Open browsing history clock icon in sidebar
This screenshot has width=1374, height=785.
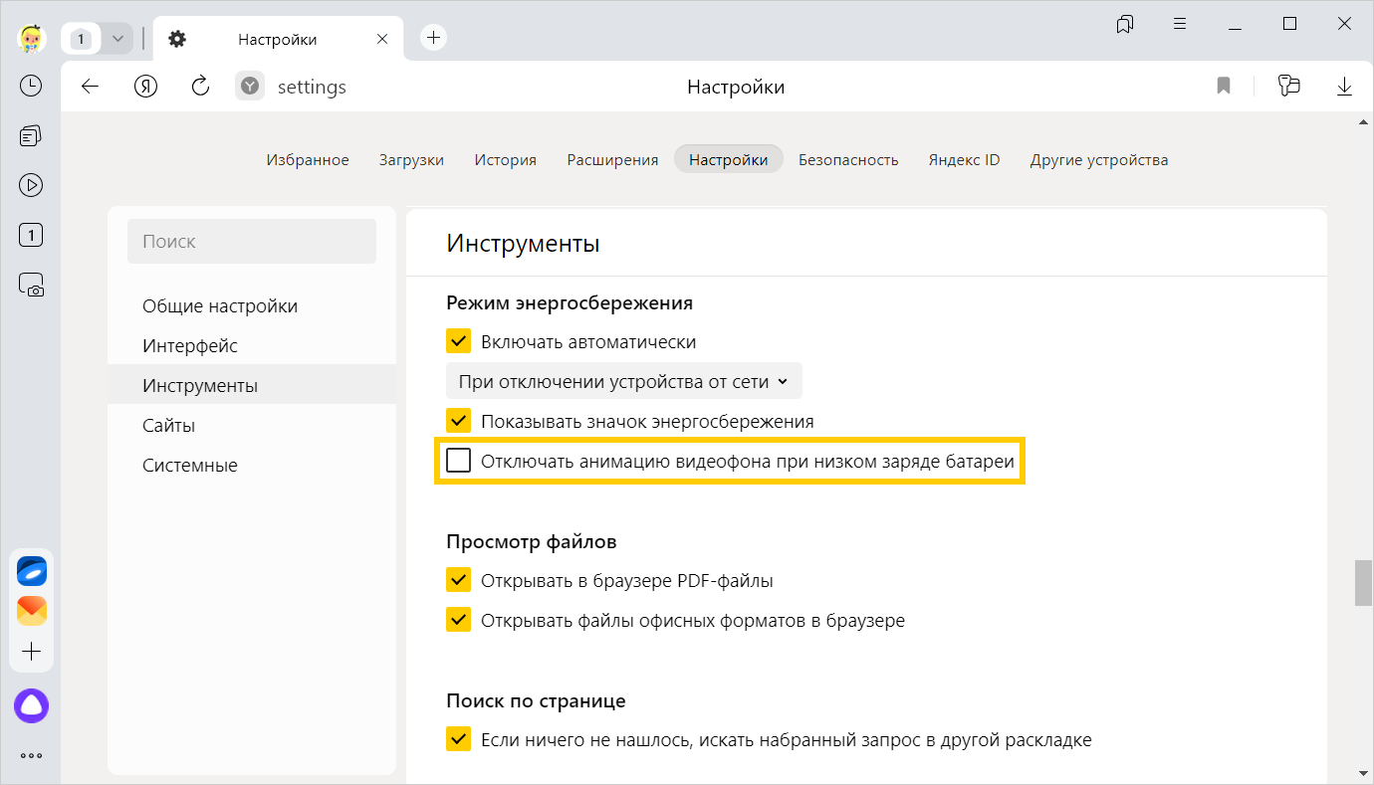point(31,86)
